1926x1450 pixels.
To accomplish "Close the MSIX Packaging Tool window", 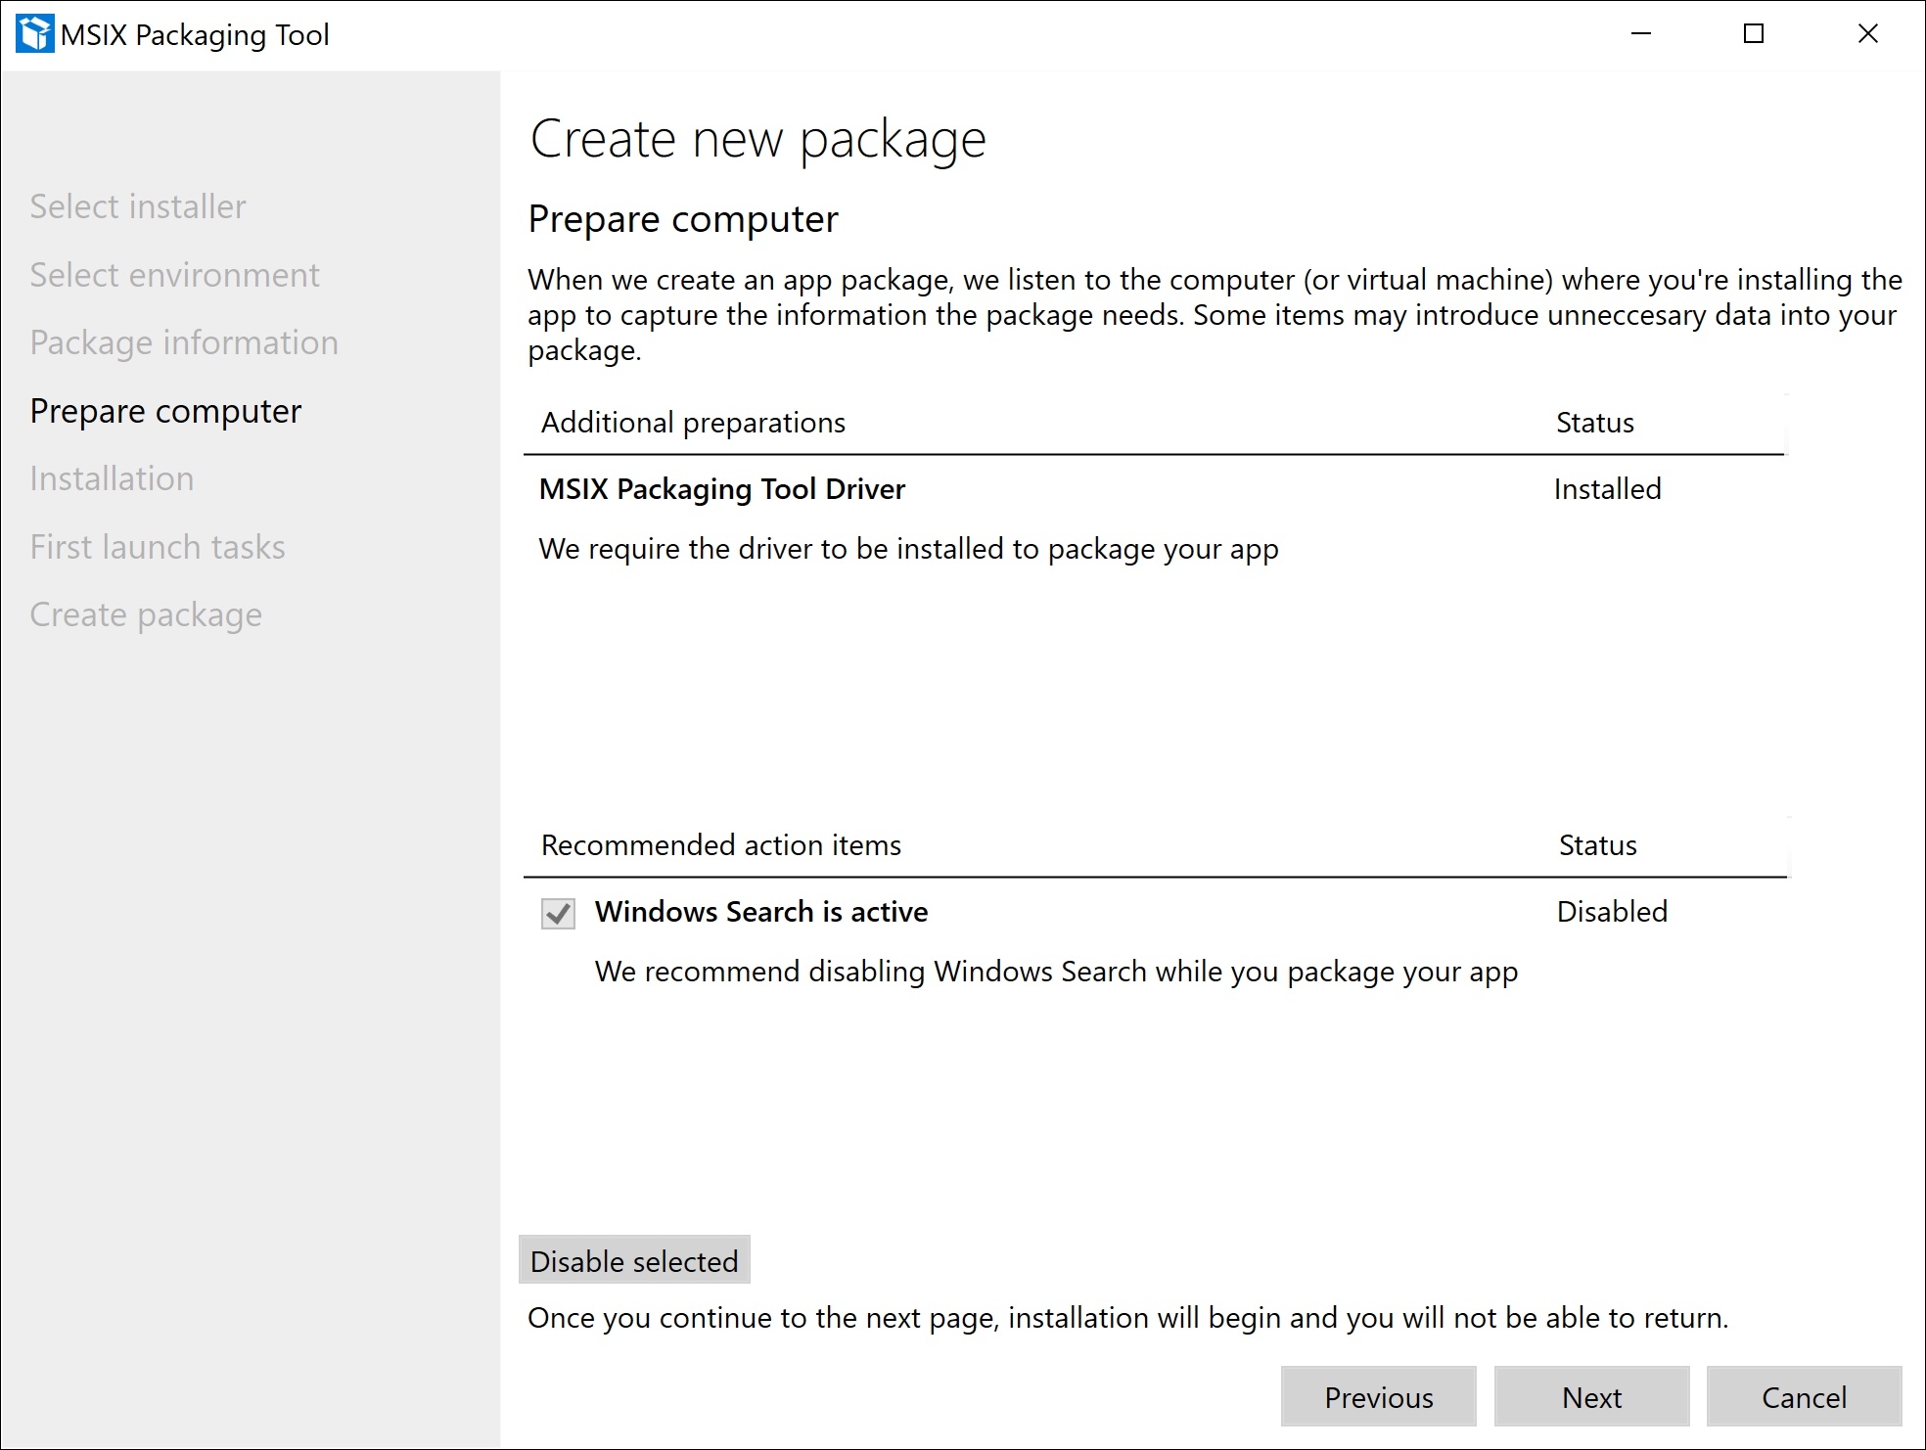I will (1867, 34).
